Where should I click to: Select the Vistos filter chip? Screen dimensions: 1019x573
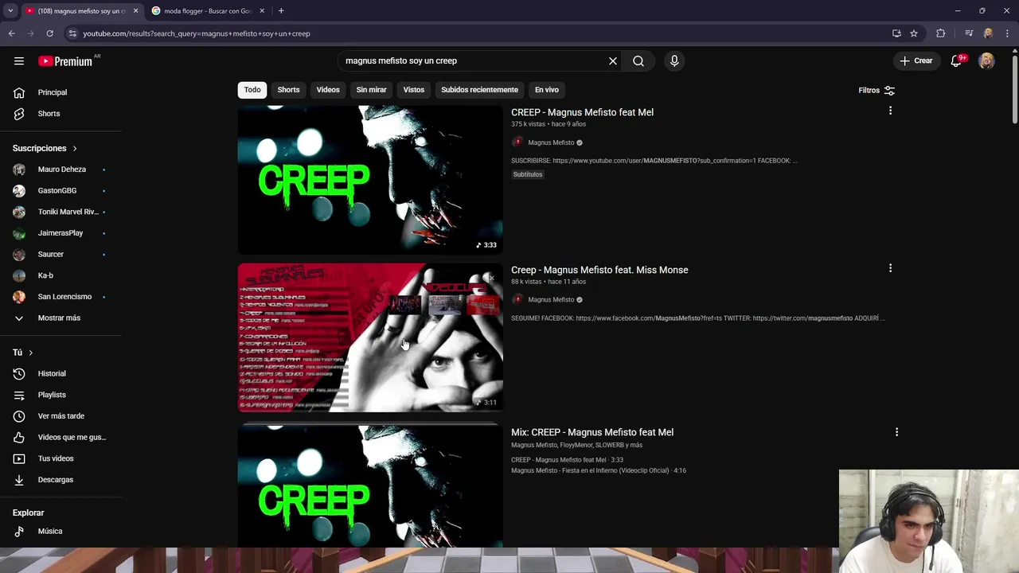[x=414, y=90]
